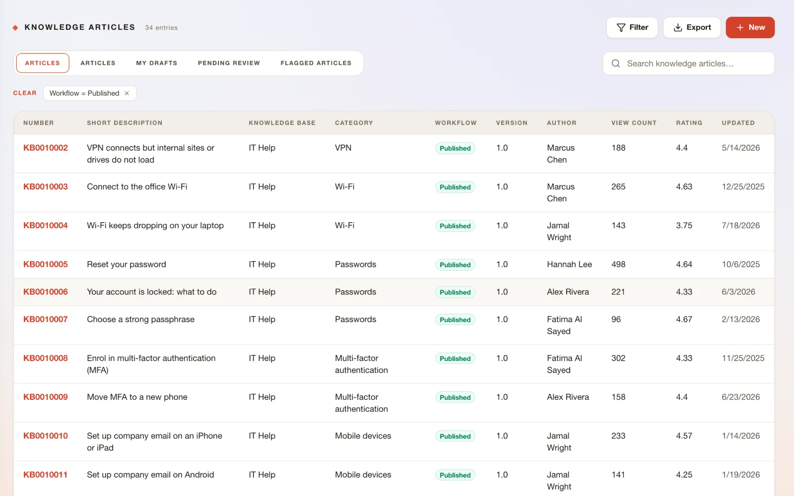Sort by Workflow column header

coord(456,123)
